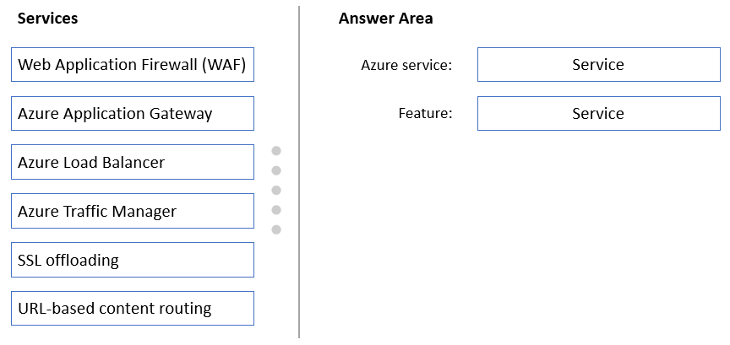The height and width of the screenshot is (345, 730).
Task: Click the word Gateway in the second box
Action: [x=186, y=114]
